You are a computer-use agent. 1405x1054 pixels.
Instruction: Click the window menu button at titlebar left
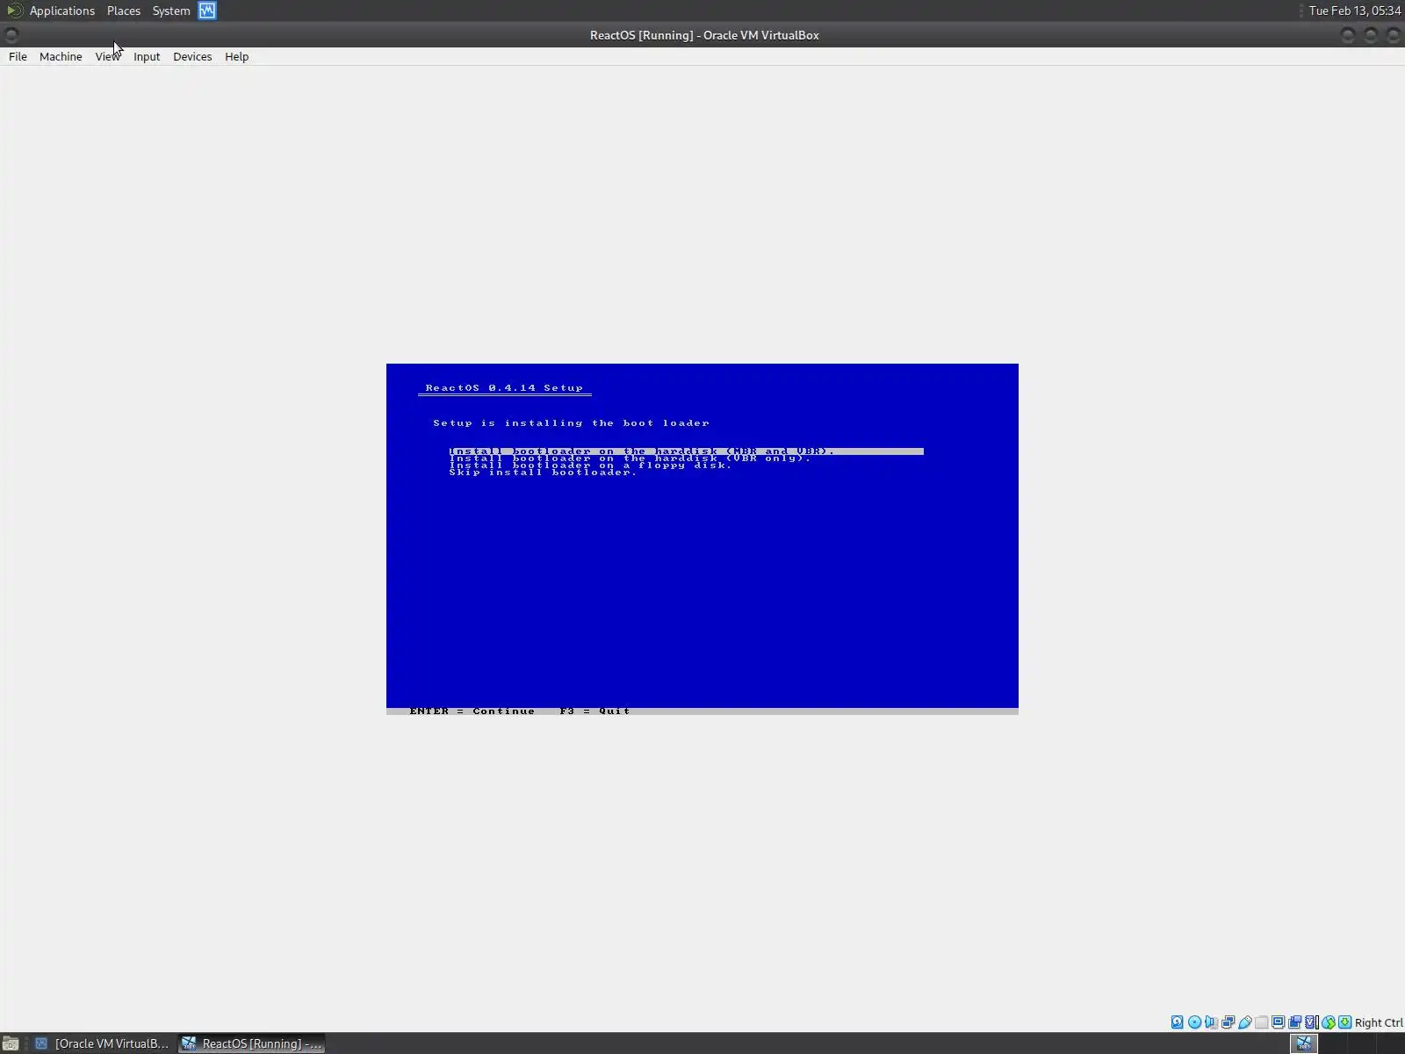point(11,35)
